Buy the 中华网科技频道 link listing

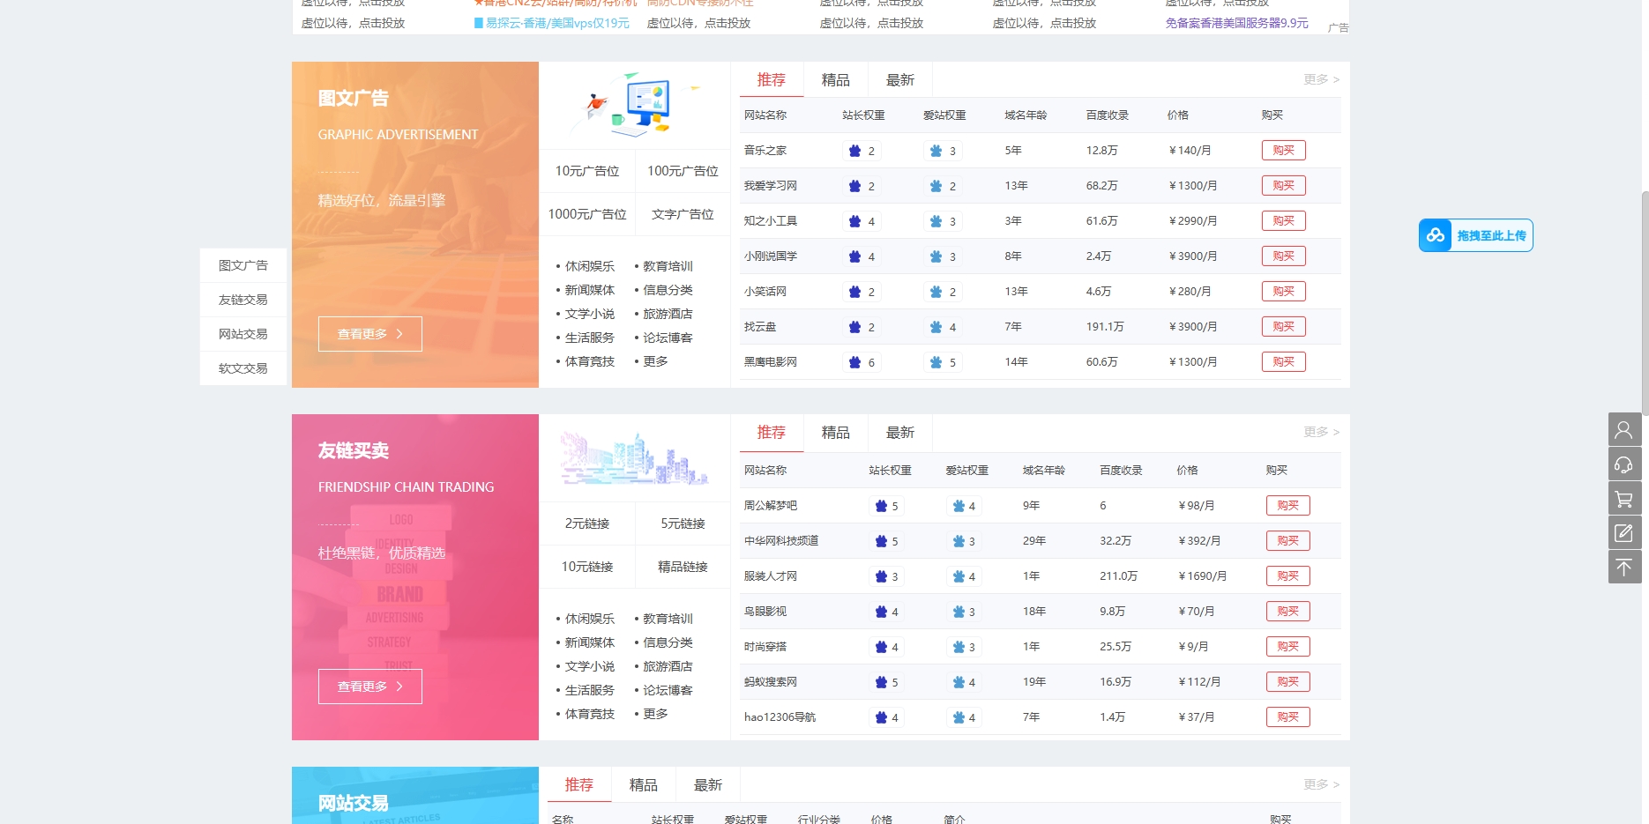tap(1287, 541)
